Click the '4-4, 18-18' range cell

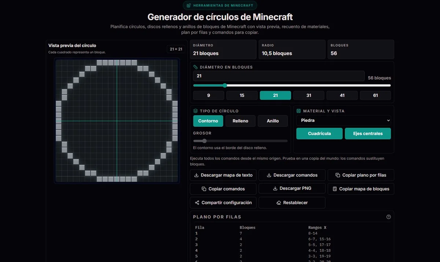tap(319, 251)
